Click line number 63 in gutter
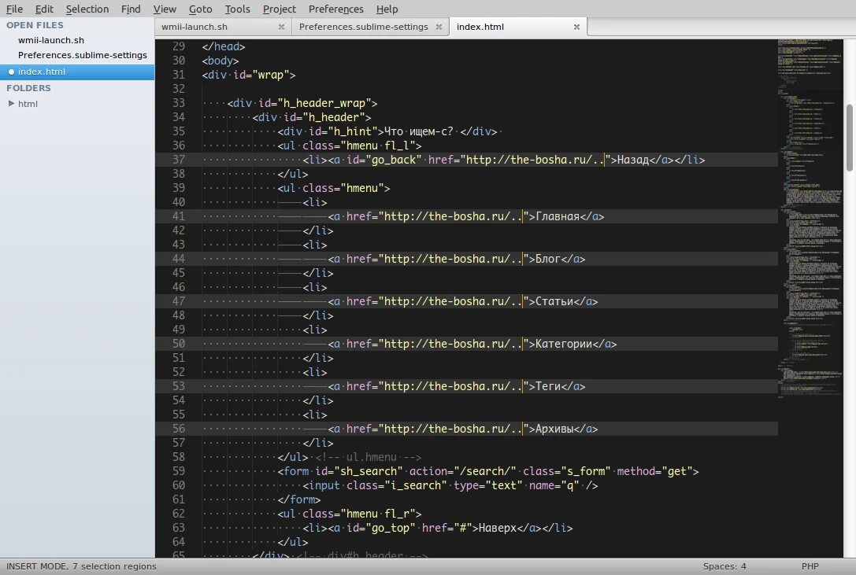Viewport: 856px width, 575px height. [179, 528]
